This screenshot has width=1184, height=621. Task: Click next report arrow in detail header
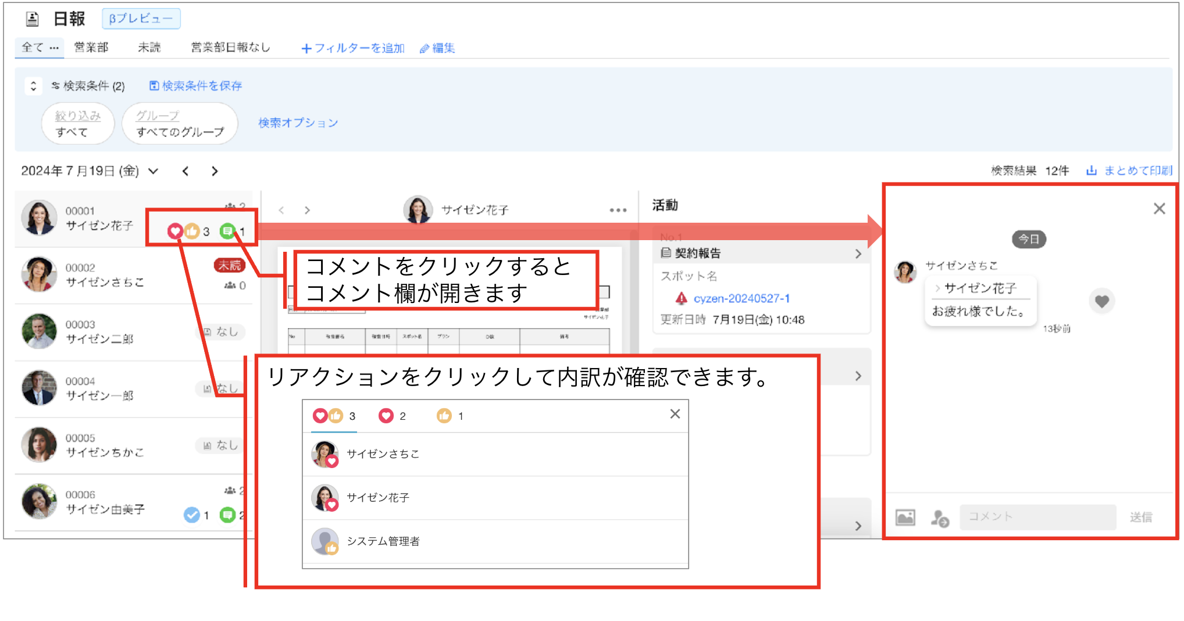(x=307, y=210)
